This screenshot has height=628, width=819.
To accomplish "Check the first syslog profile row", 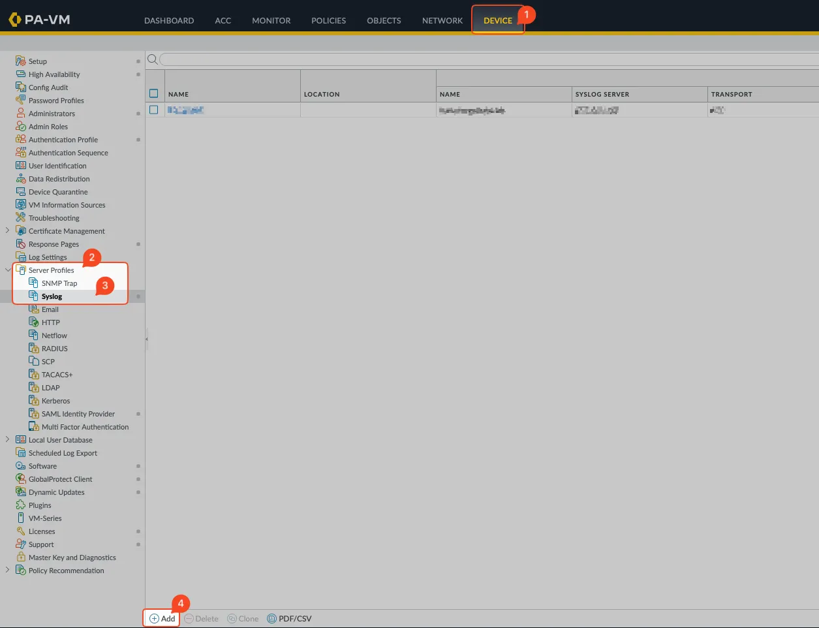I will point(154,110).
